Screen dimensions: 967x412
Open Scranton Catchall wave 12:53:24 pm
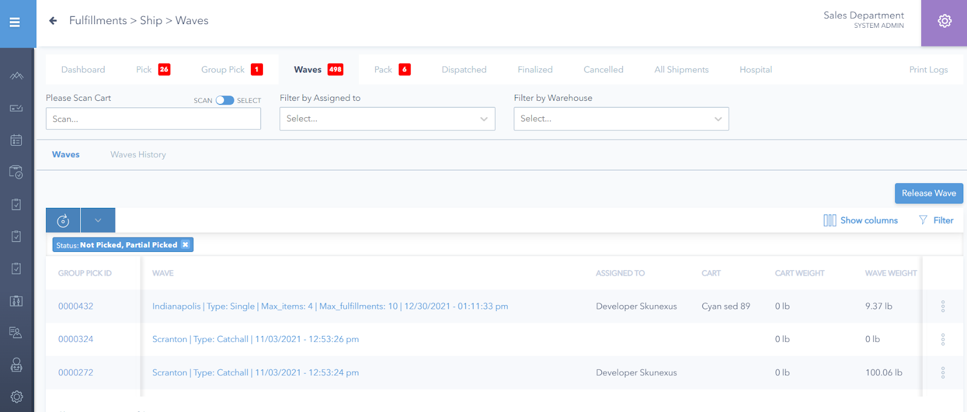click(x=256, y=373)
